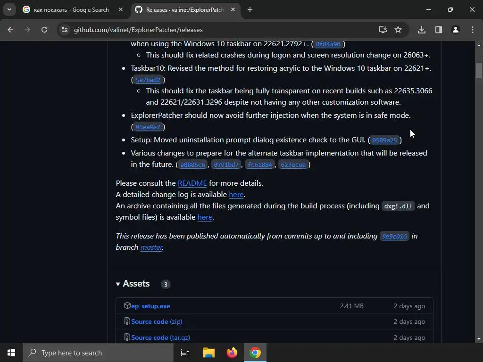483x362 pixels.
Task: Open detailed change log 'here' link
Action: (236, 195)
